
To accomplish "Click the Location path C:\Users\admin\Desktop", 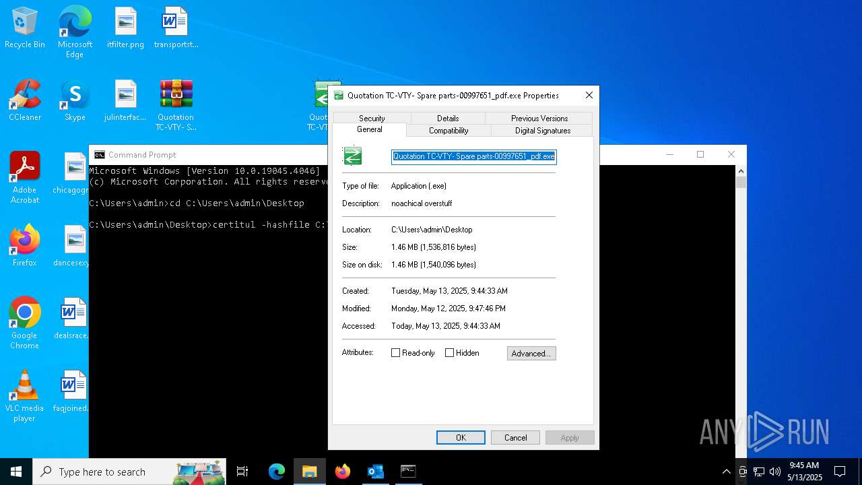I will click(432, 230).
